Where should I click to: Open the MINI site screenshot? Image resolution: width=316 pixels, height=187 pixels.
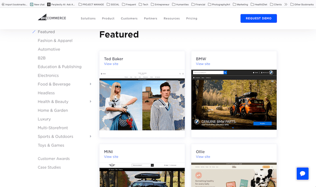click(x=142, y=175)
